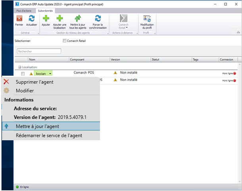Image resolution: width=242 pixels, height=191 pixels.
Task: Sort by the Version column header
Action: coord(130,59)
